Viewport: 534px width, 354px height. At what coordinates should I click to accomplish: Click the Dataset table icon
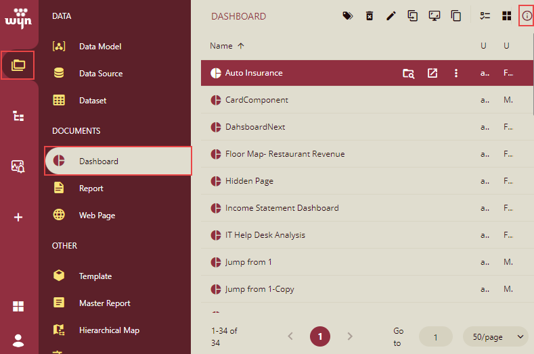point(59,100)
